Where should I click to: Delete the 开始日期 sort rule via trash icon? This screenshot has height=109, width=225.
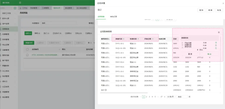point(216,43)
